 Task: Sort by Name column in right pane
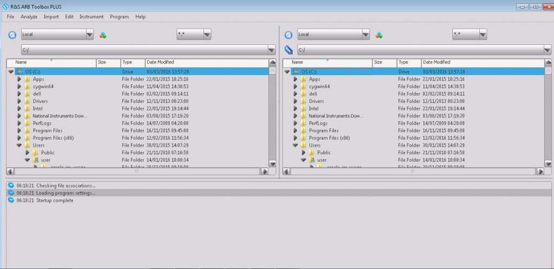point(327,63)
